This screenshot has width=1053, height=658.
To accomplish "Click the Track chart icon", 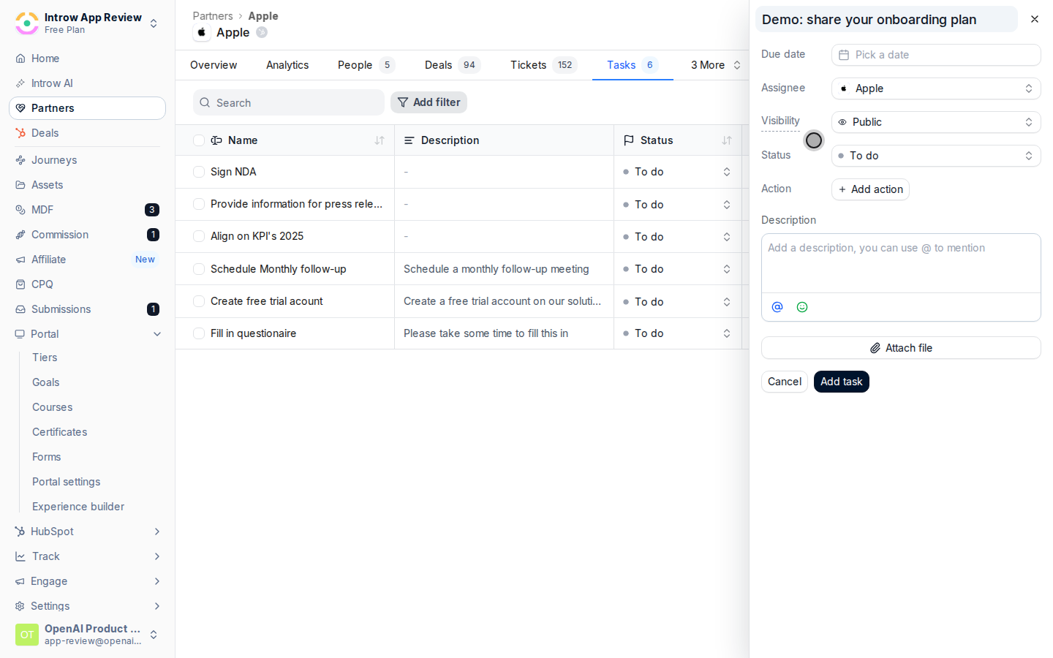I will [20, 556].
